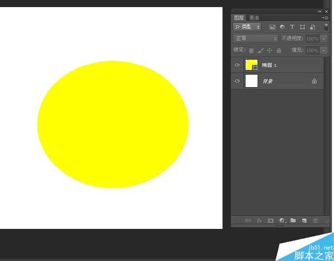
Task: Open the 不透明度 opacity slider arrow
Action: click(324, 39)
